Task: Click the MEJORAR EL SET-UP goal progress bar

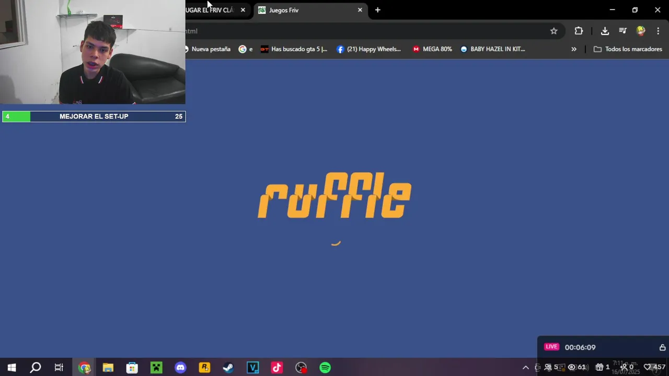Action: 94,116
